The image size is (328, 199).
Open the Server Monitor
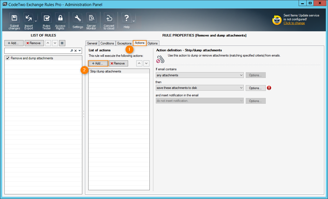pos(91,21)
